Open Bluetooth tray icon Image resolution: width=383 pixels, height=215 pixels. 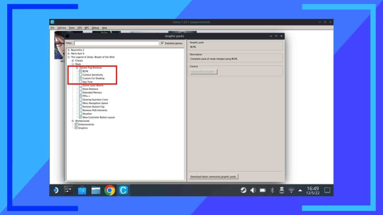[x=272, y=190]
